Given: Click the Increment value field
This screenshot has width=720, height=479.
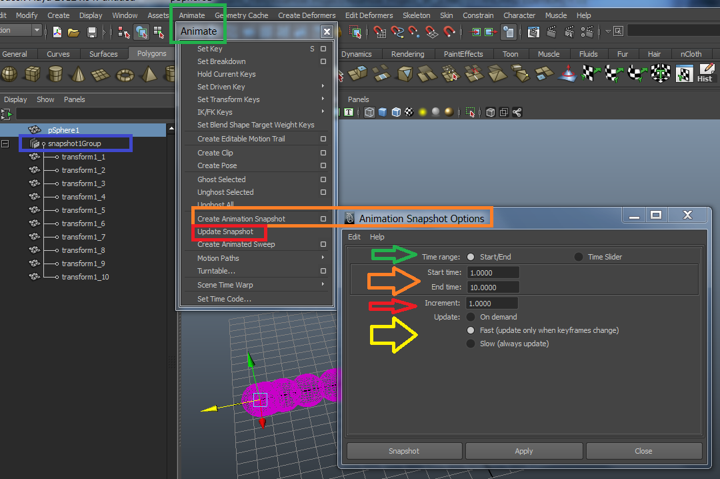Looking at the screenshot, I should point(493,304).
